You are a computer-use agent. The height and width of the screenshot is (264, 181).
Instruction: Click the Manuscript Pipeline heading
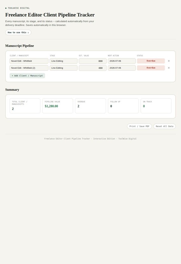(19, 46)
